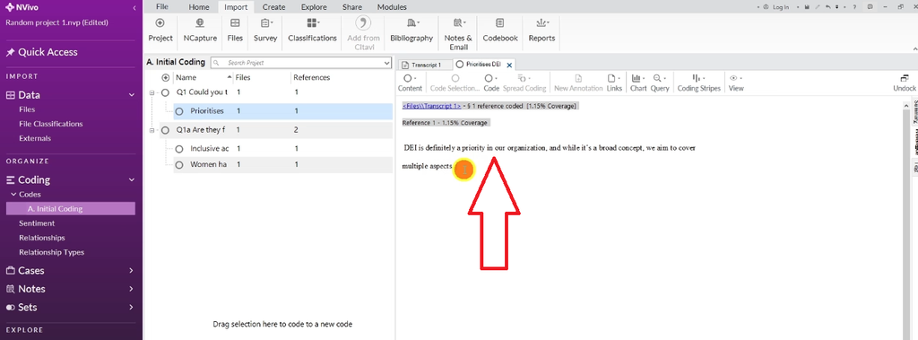Open Notes & Email import menu
918x340 pixels.
(458, 33)
